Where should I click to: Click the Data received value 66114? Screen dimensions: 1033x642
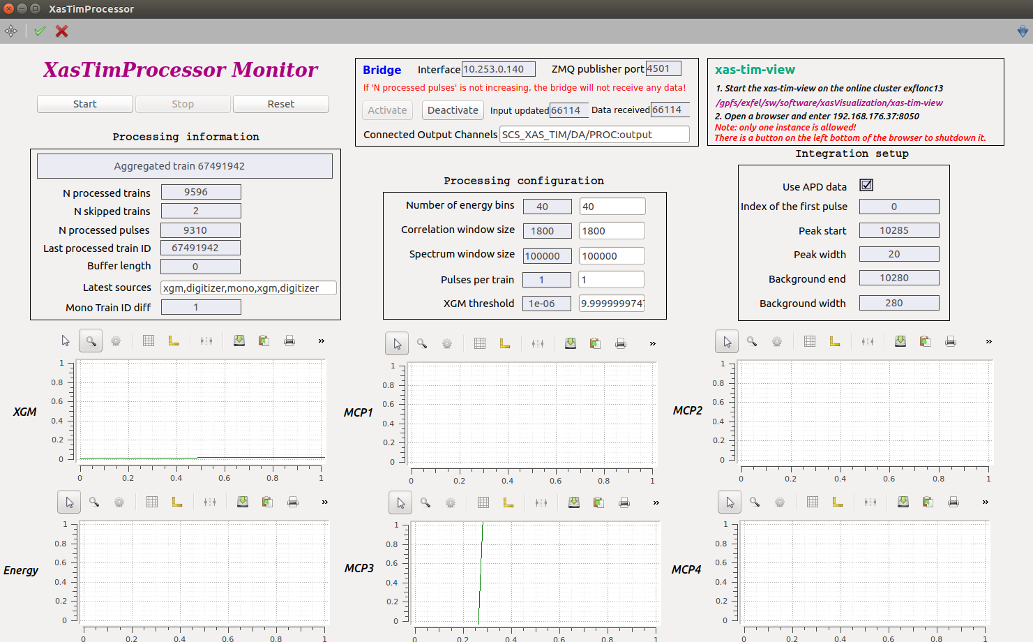tap(670, 110)
